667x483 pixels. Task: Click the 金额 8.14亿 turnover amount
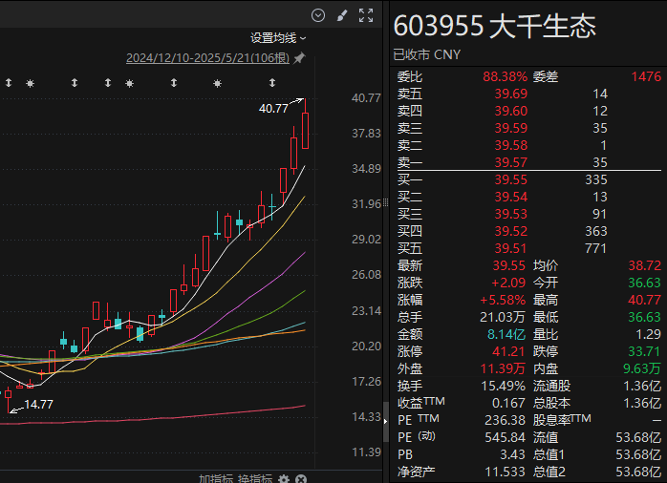point(506,335)
